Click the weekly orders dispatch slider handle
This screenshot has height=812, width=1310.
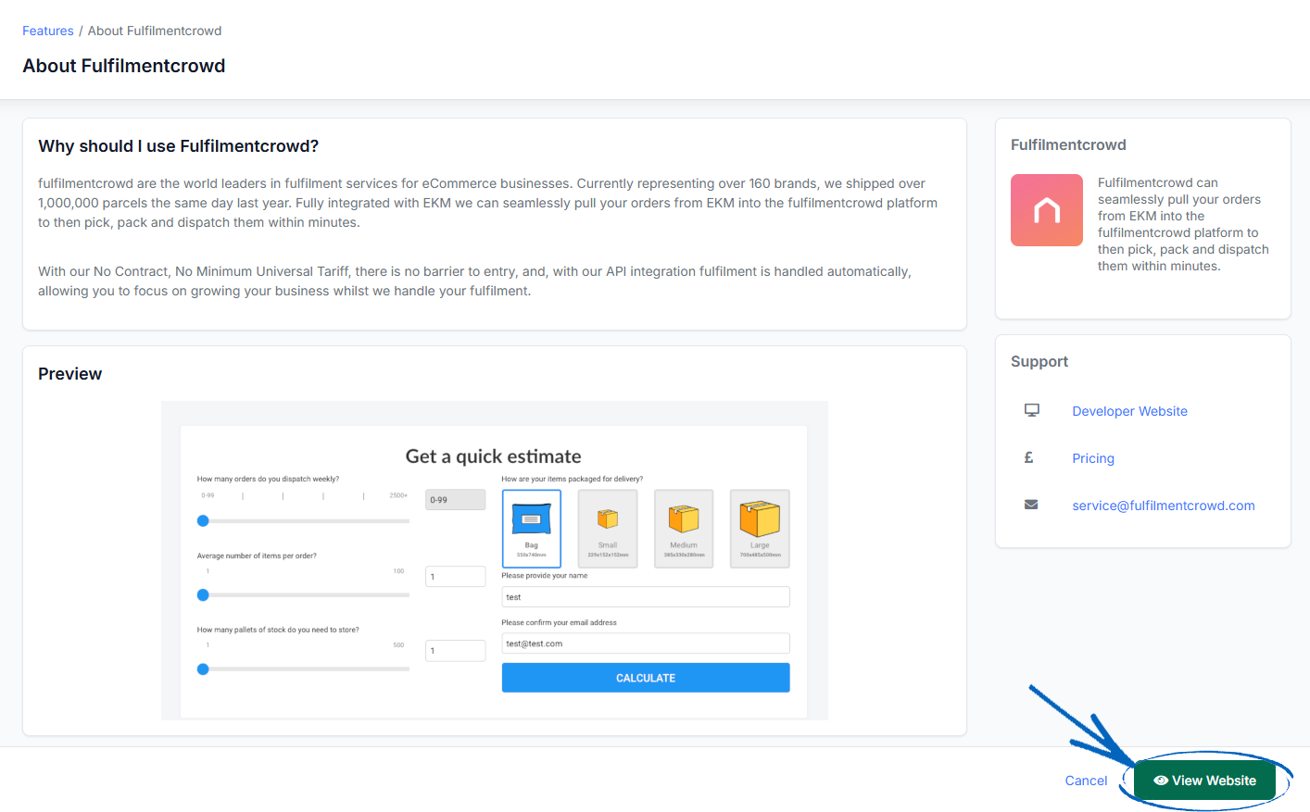point(203,521)
